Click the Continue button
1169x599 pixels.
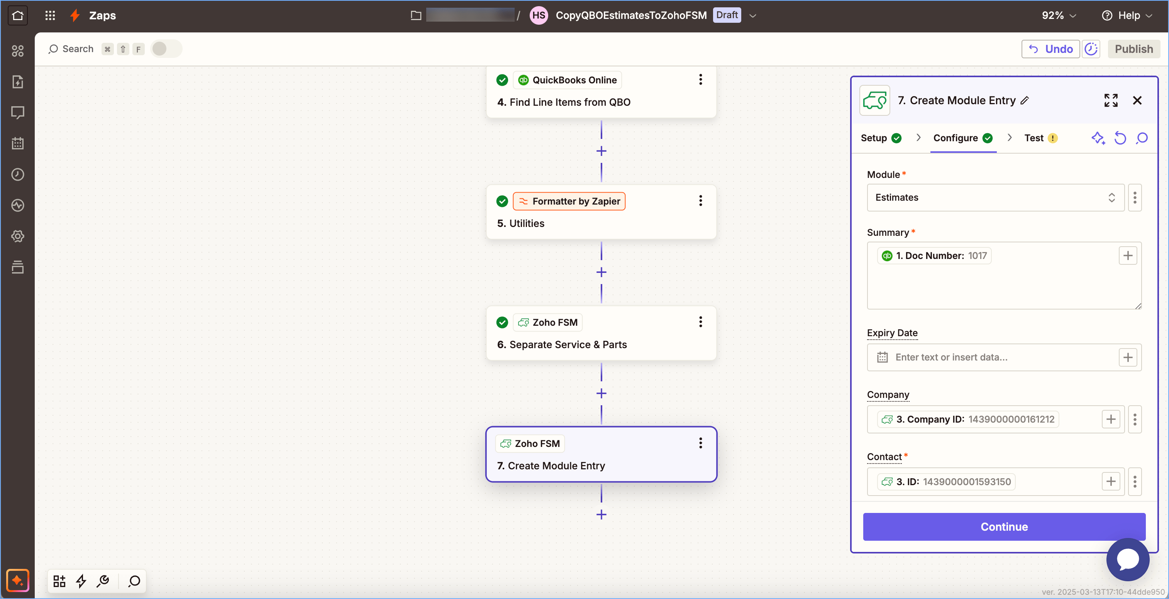tap(1004, 526)
